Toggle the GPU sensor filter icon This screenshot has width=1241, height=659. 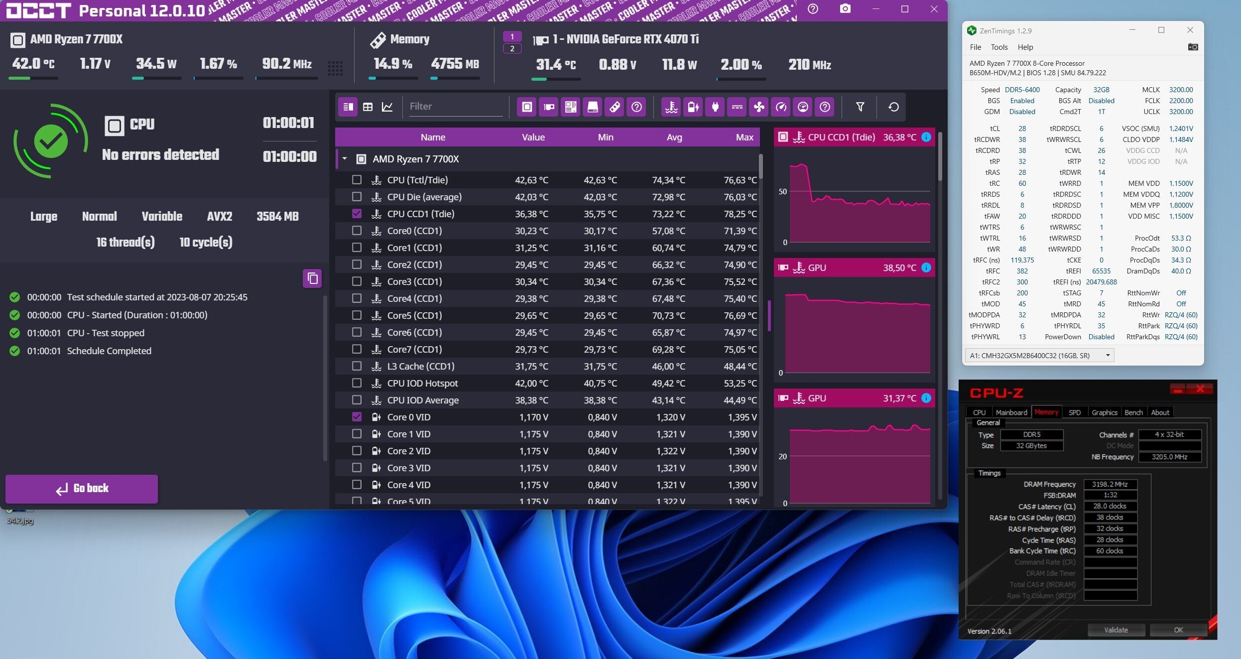pyautogui.click(x=549, y=107)
